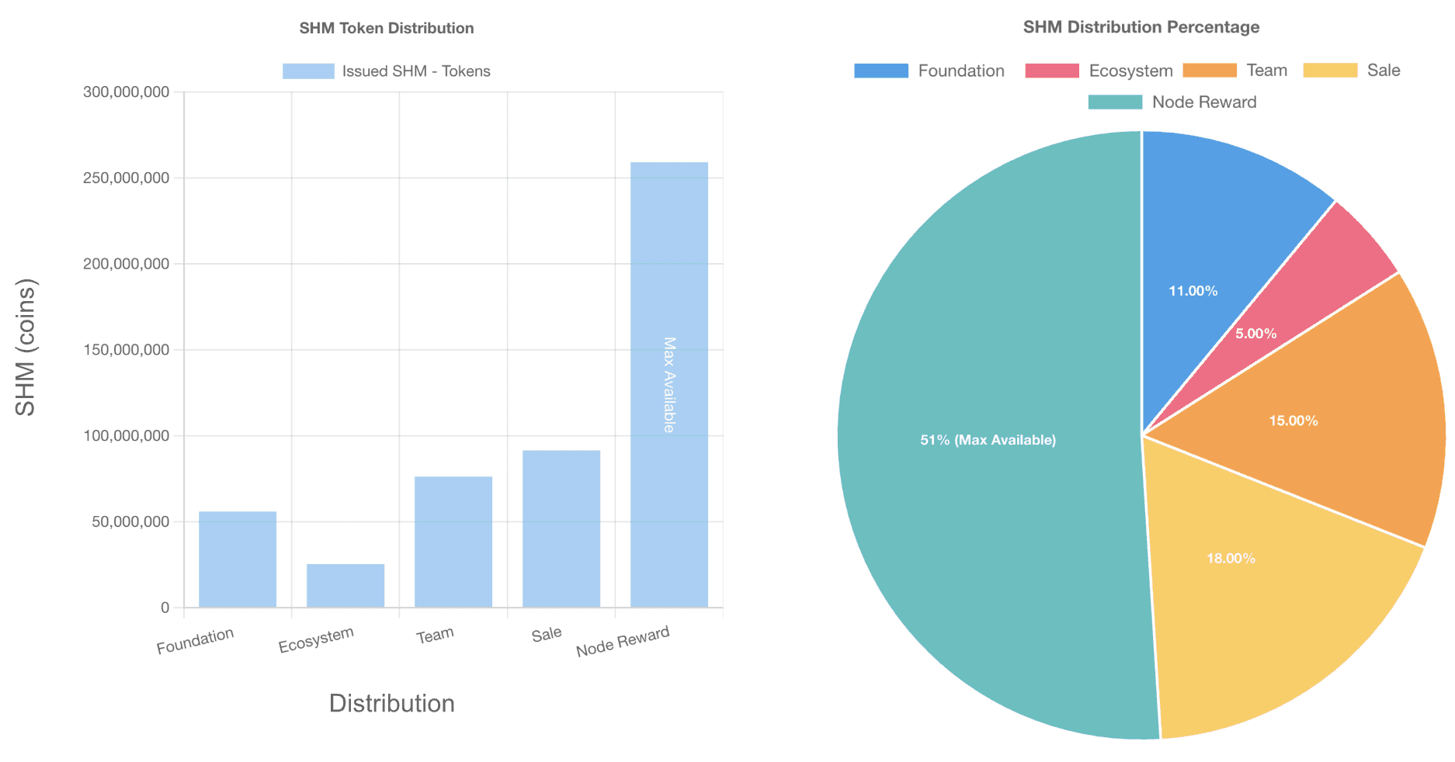
Task: Toggle the Issued SHM - Tokens legend swatch
Action: [x=308, y=71]
